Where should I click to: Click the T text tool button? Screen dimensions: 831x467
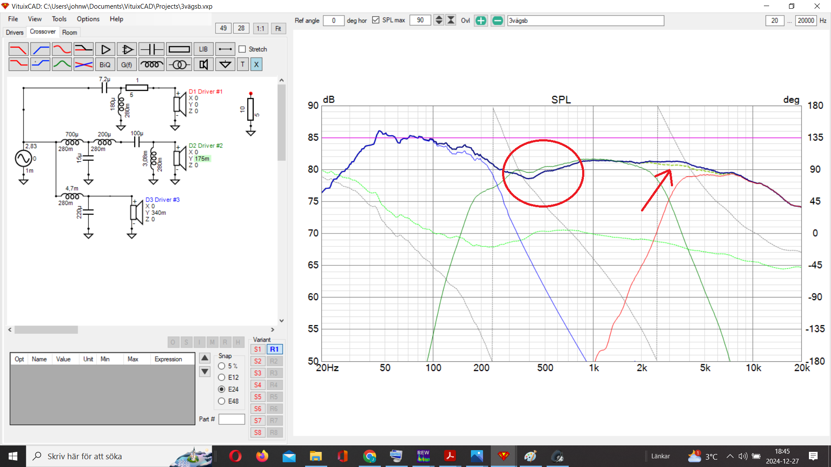click(x=243, y=64)
